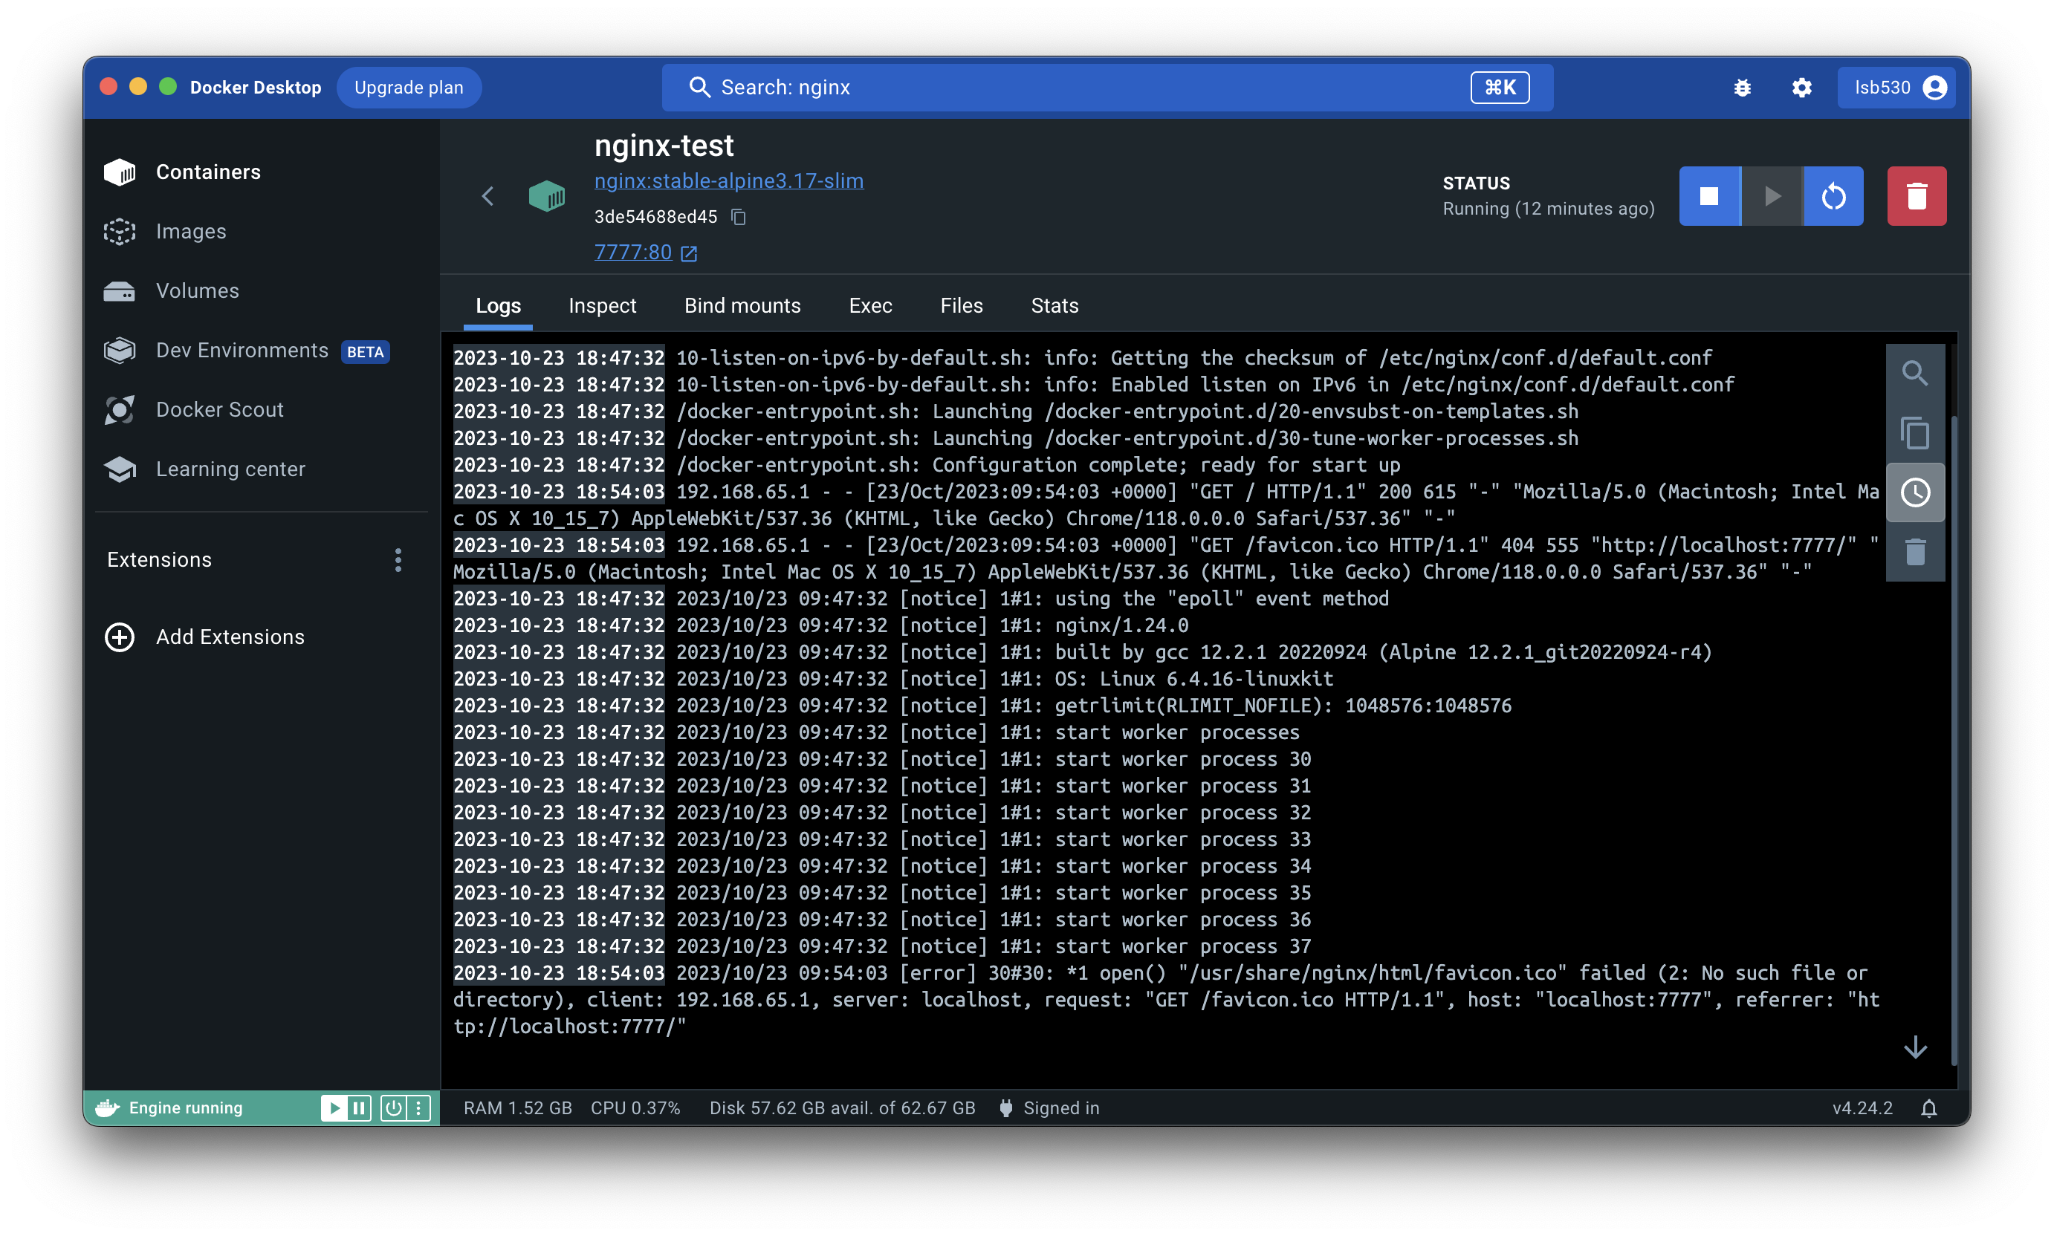Image resolution: width=2054 pixels, height=1236 pixels.
Task: Copy container ID 3de54688ed45
Action: [x=738, y=218]
